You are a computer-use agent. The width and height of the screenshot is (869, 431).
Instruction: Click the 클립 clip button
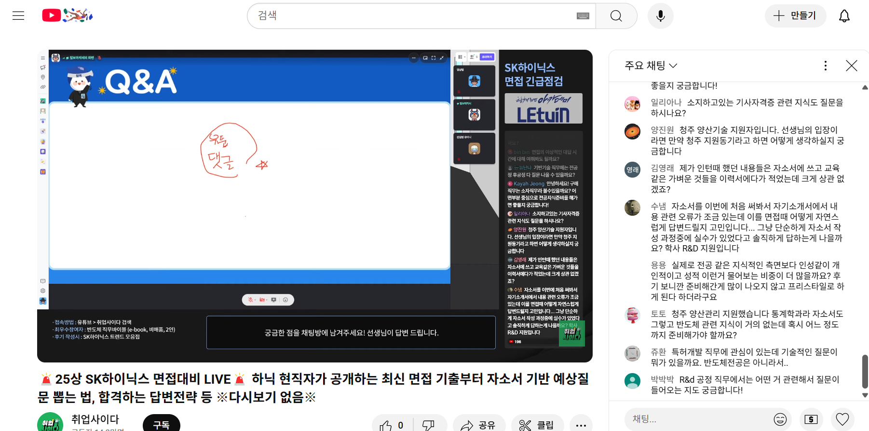click(537, 424)
